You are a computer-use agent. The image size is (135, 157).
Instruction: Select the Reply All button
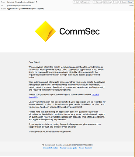tap(85, 2)
